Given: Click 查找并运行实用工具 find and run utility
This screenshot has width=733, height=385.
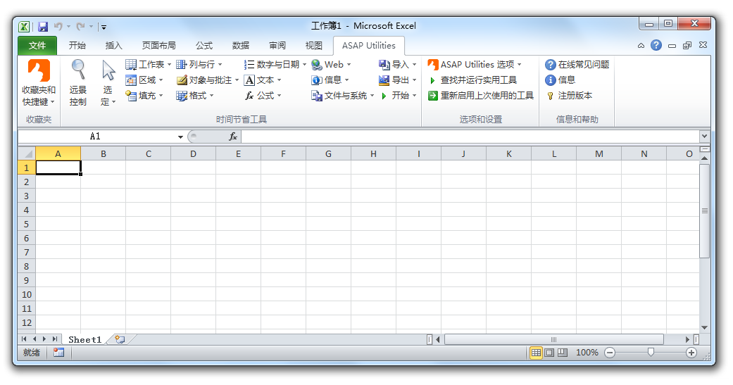Looking at the screenshot, I should 472,80.
